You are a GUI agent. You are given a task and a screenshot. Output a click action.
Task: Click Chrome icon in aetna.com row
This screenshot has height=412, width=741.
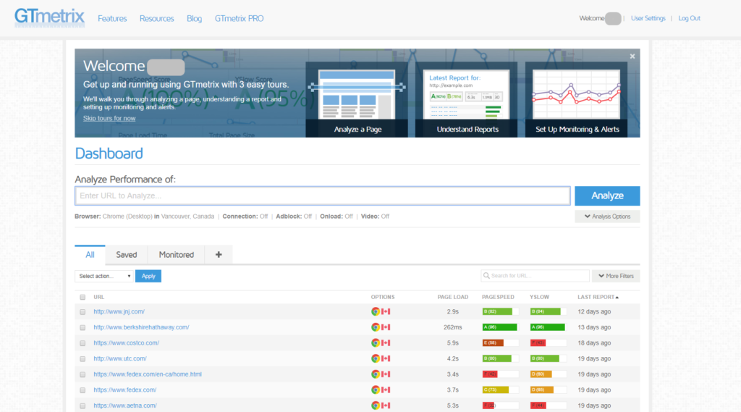(376, 405)
